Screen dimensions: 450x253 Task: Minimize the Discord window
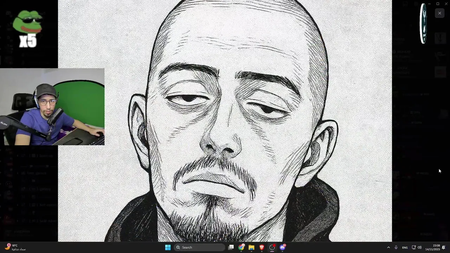pos(430,4)
